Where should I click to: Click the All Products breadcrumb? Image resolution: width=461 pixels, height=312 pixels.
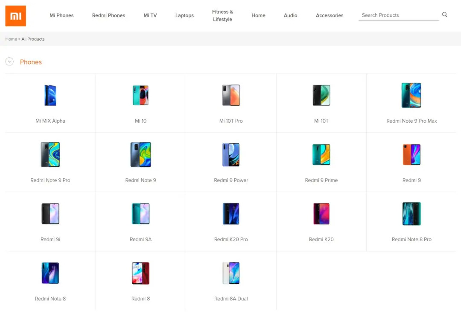coord(33,39)
